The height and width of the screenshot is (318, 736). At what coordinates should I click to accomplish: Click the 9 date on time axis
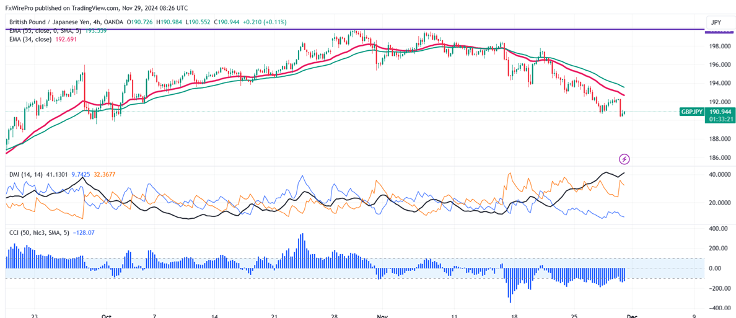694,316
